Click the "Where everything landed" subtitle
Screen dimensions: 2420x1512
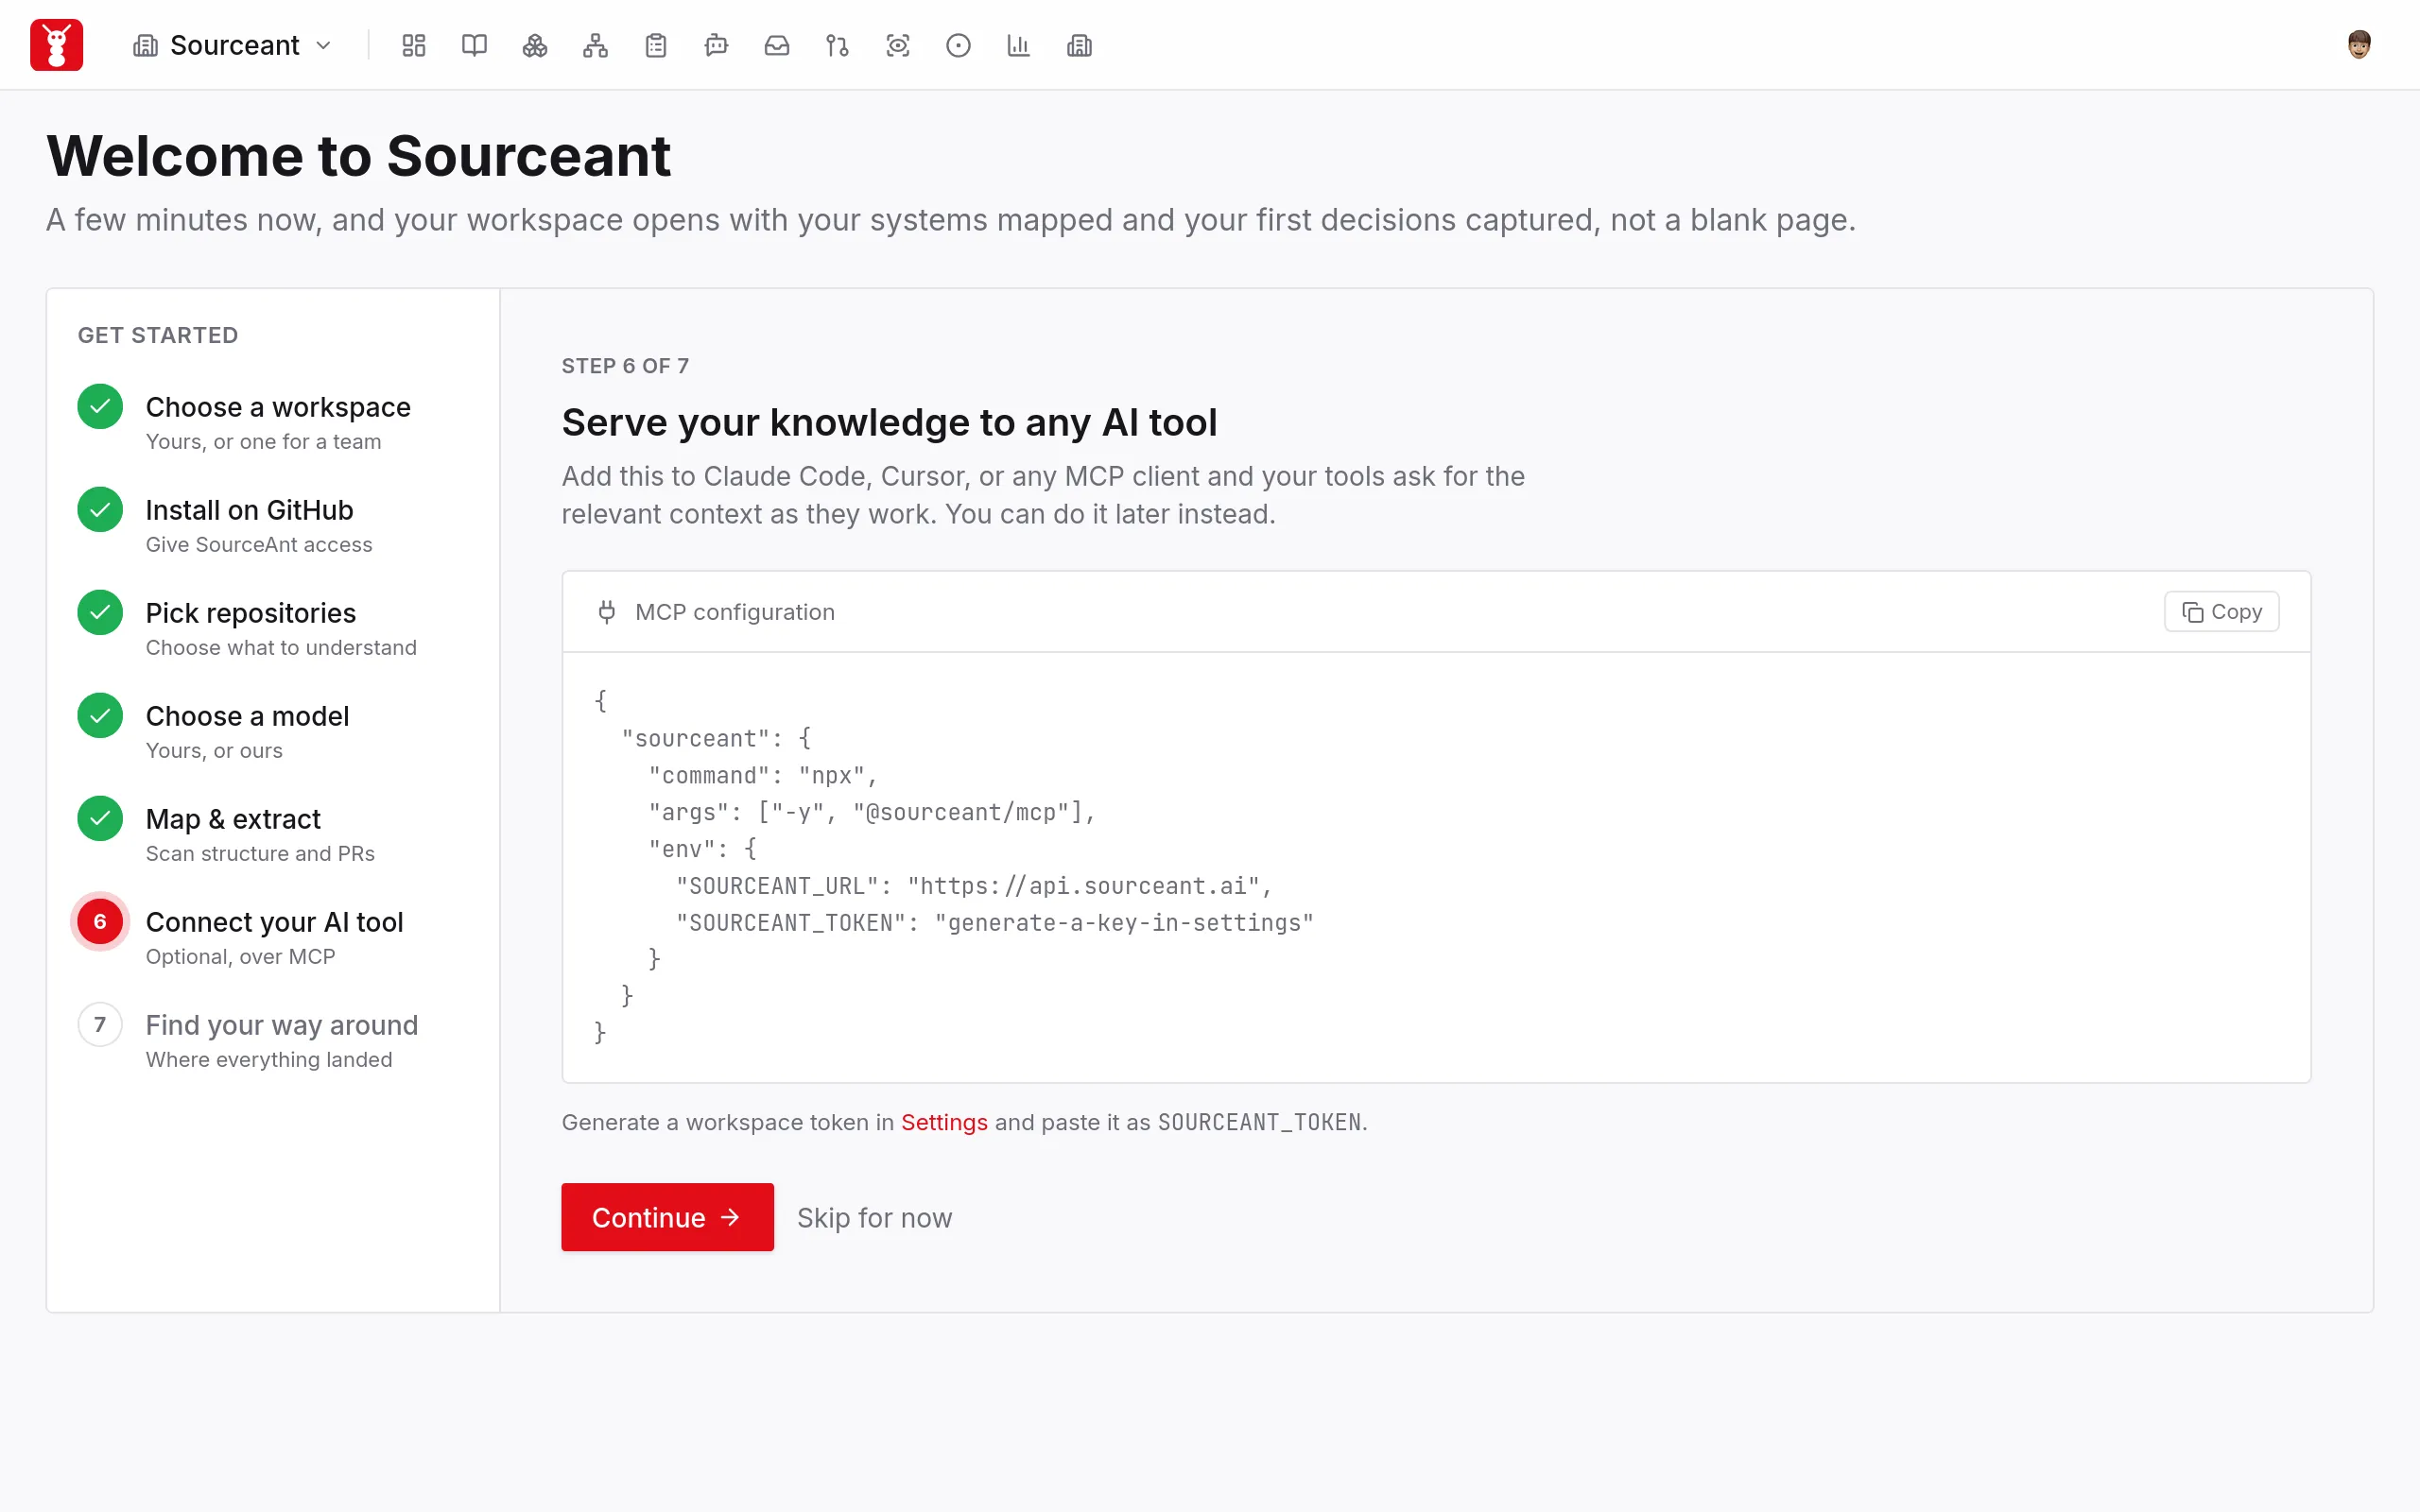point(269,1060)
